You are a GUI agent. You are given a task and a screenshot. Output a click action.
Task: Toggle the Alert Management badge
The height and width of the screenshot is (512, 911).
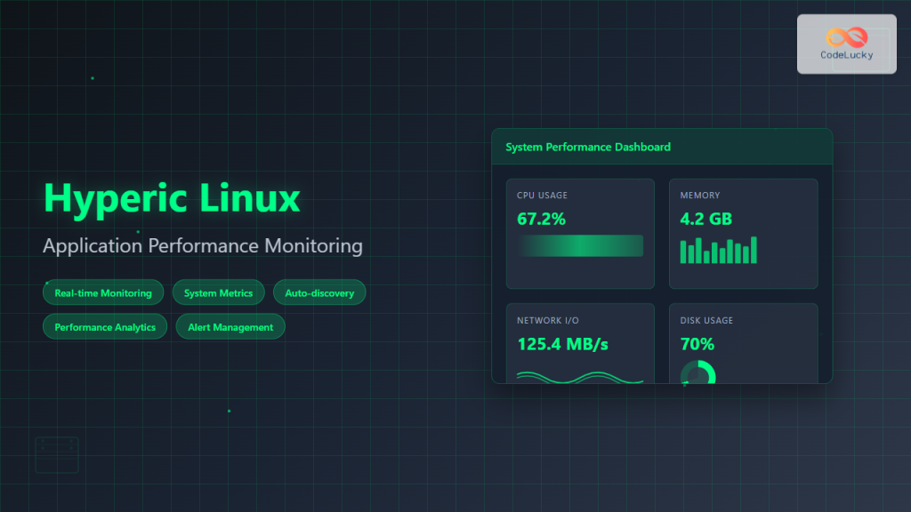pos(230,326)
